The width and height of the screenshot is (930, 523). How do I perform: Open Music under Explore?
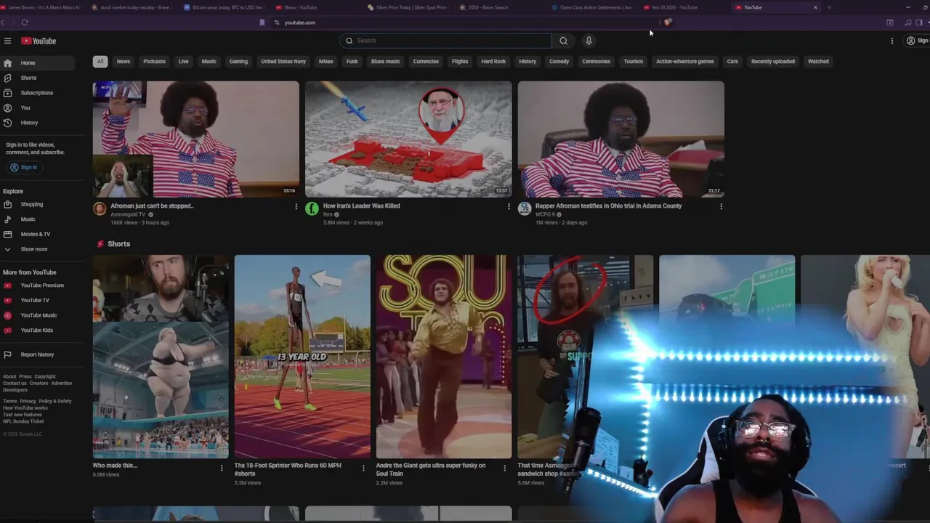click(38, 219)
